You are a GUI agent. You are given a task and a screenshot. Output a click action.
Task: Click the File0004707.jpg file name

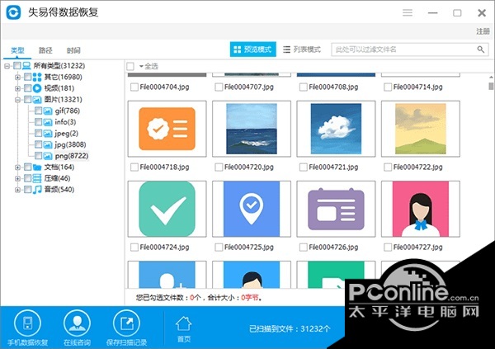click(249, 87)
